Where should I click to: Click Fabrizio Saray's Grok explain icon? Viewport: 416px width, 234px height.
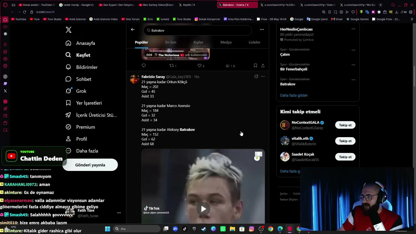coord(256,76)
